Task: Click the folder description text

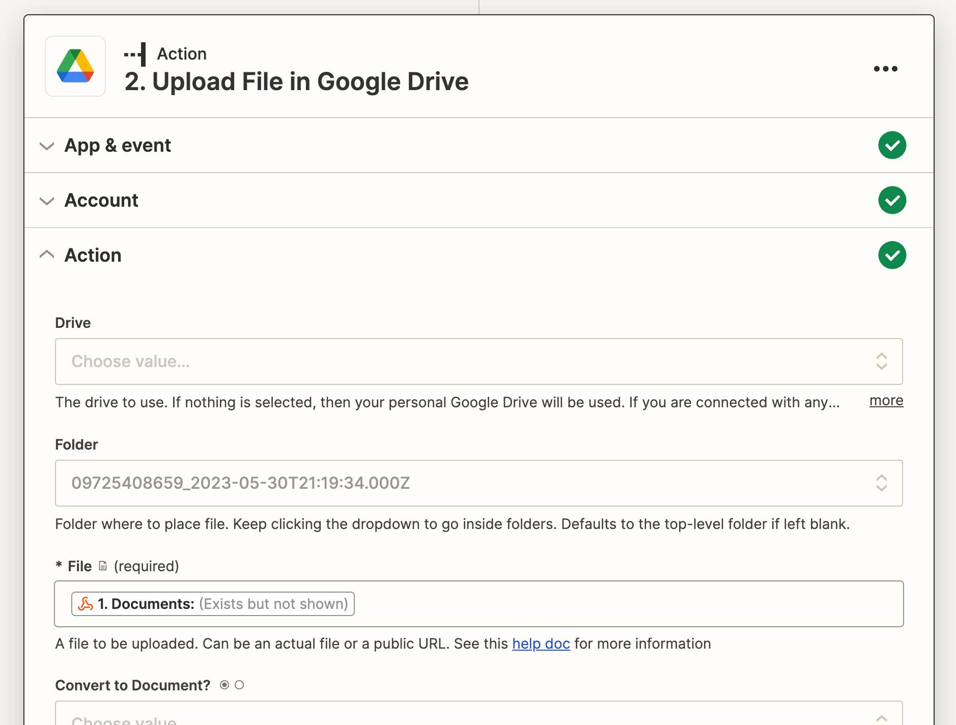Action: (452, 524)
